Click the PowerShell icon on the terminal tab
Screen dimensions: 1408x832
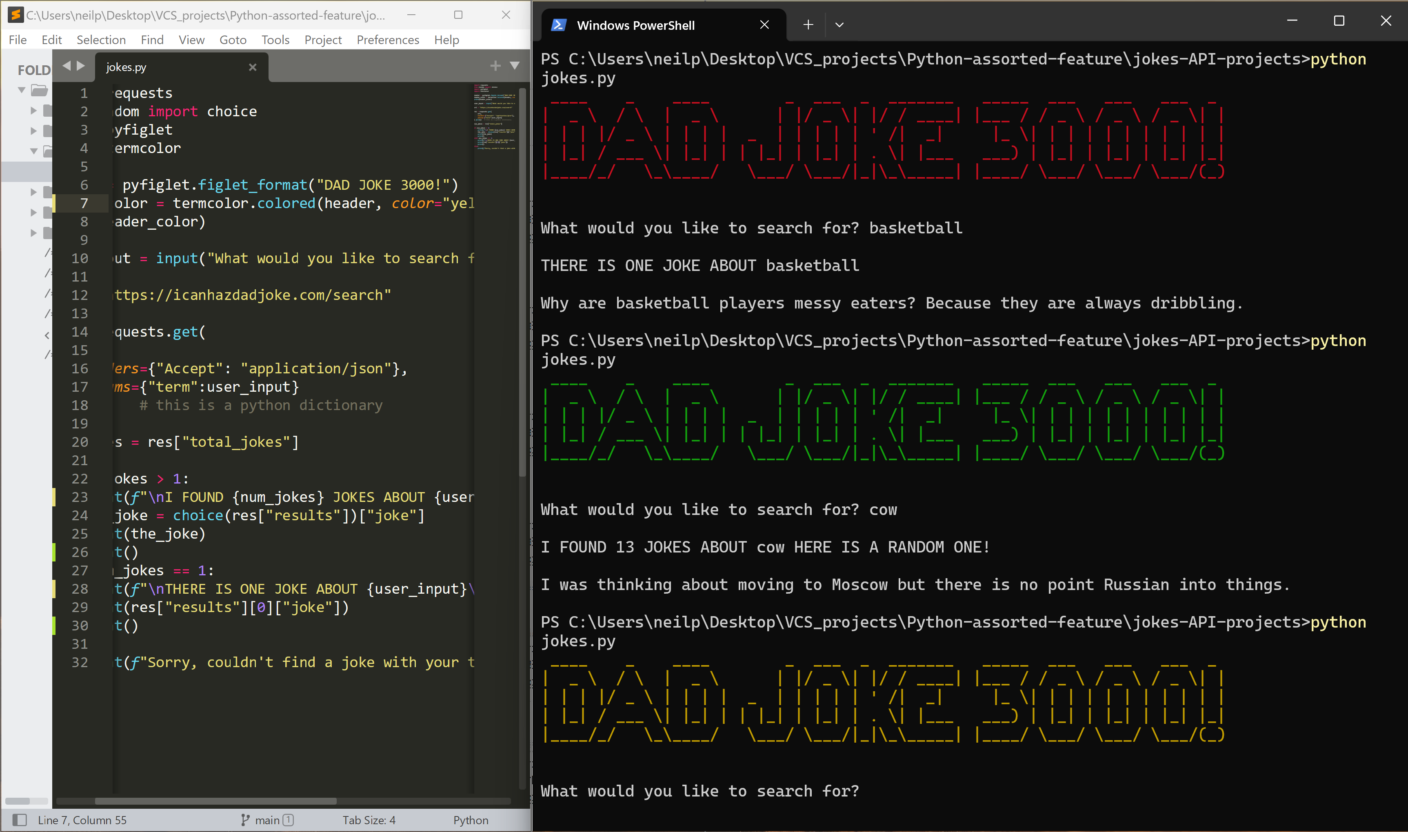click(x=558, y=25)
